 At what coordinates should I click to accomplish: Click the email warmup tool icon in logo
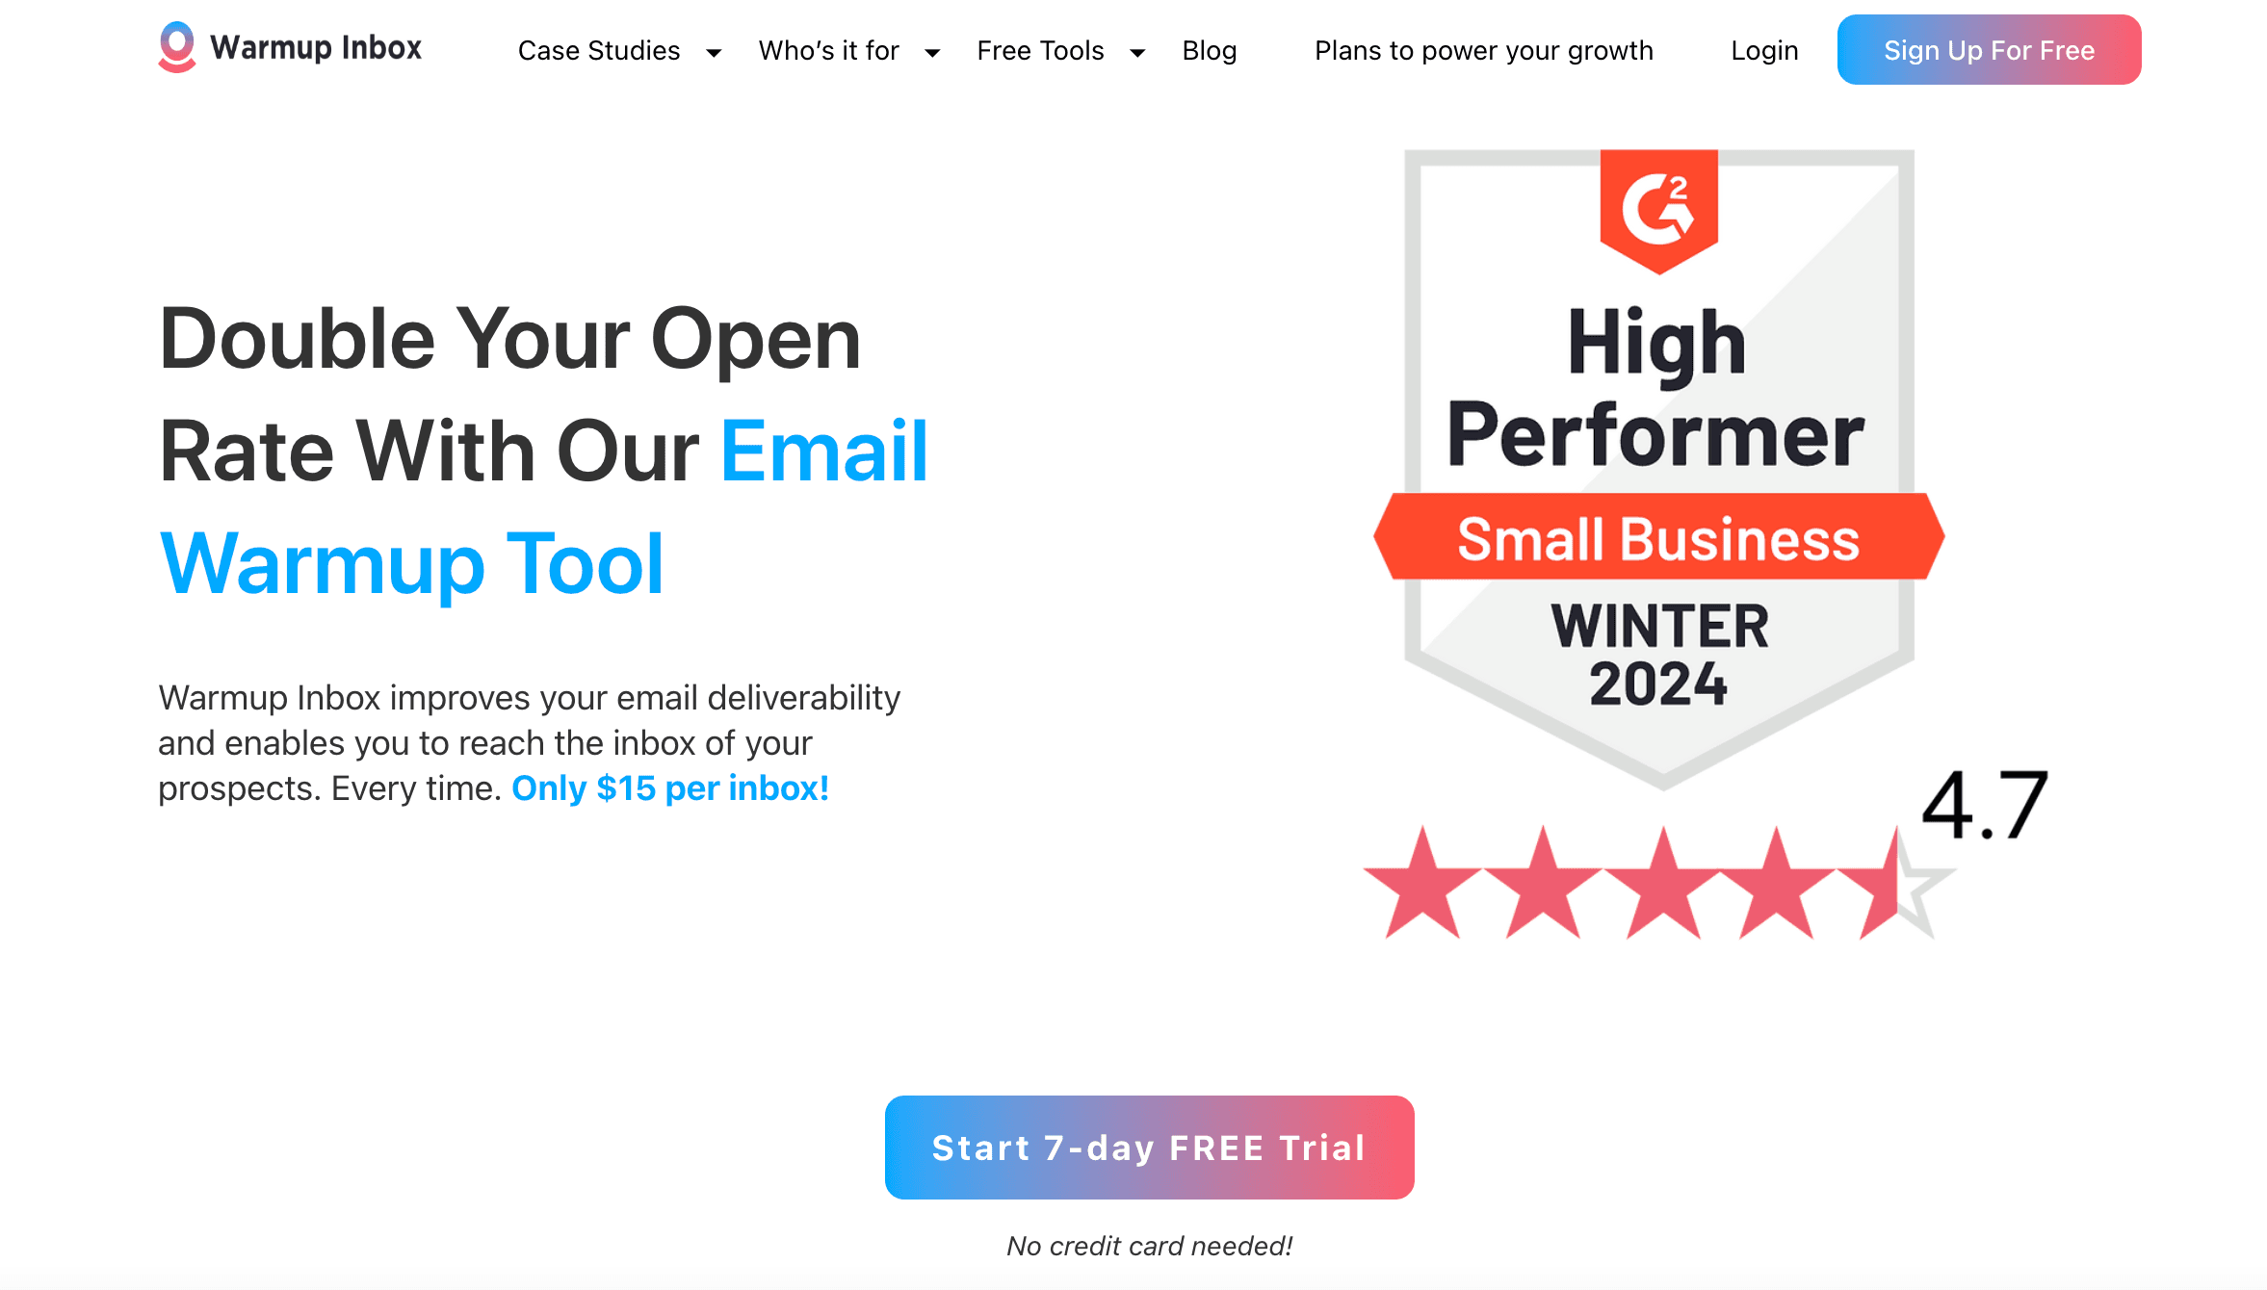[174, 50]
